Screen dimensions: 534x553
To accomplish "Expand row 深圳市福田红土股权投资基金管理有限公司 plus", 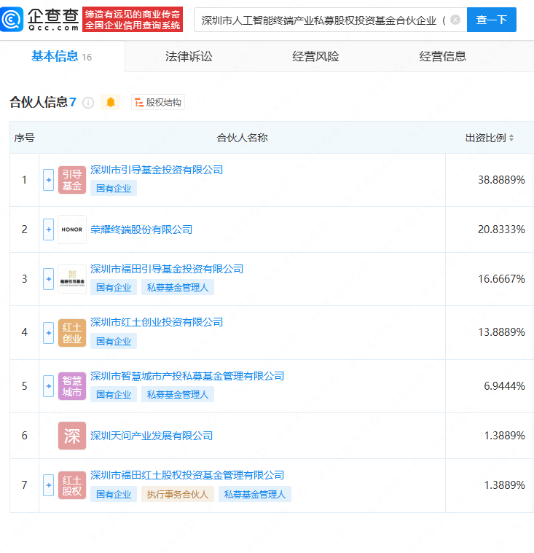I will click(x=48, y=485).
